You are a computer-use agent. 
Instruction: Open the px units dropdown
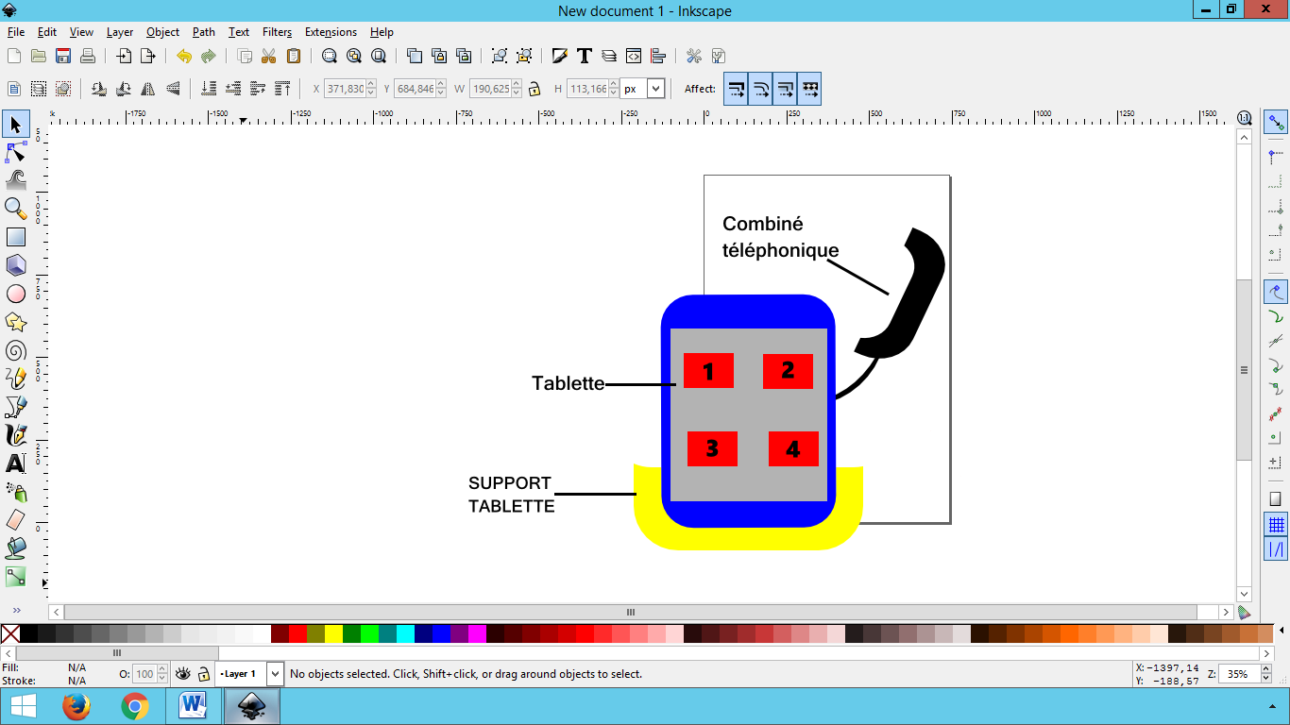click(x=655, y=89)
